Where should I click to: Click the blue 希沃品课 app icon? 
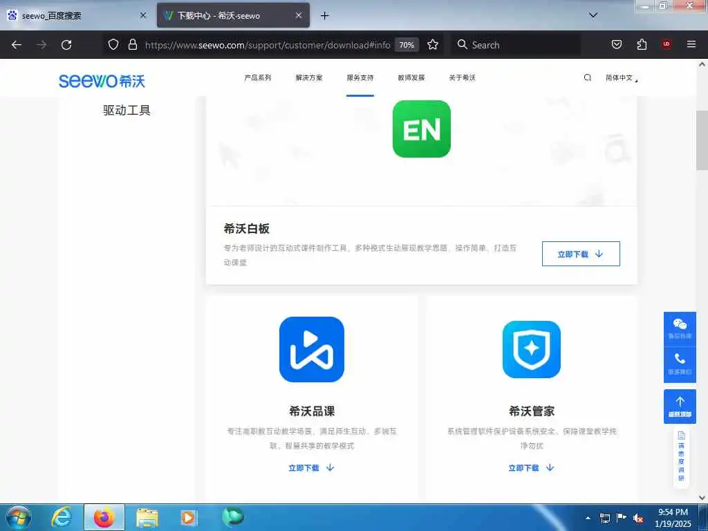coord(312,349)
